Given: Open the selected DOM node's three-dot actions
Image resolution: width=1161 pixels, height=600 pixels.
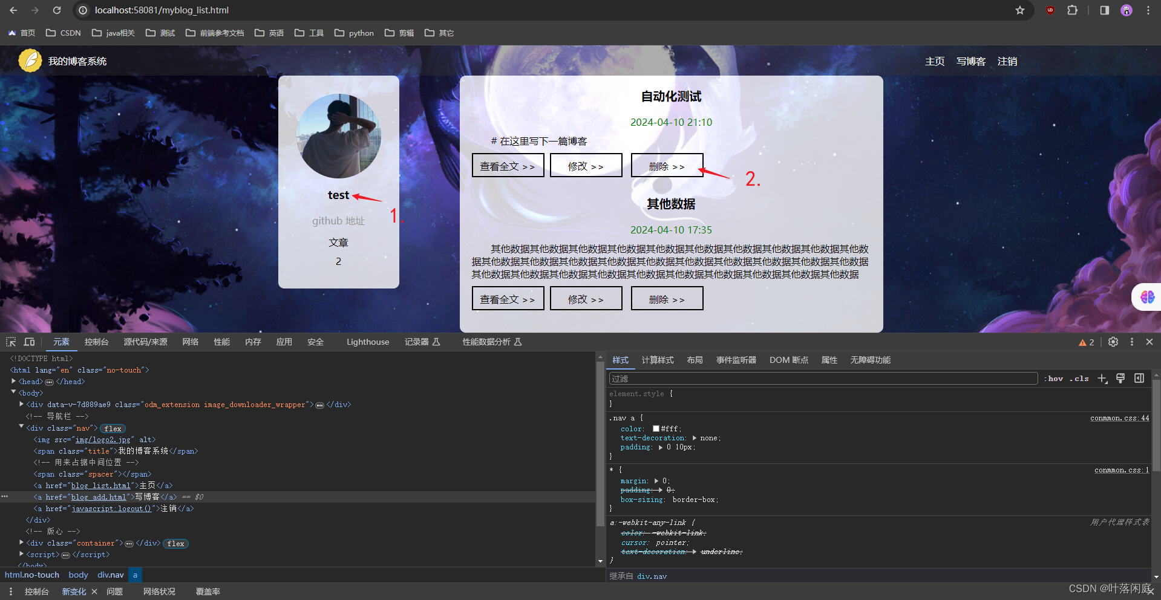Looking at the screenshot, I should pos(5,497).
